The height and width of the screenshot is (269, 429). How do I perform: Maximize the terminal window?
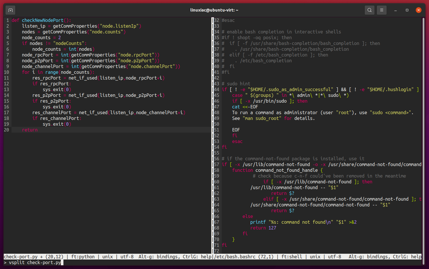407,10
